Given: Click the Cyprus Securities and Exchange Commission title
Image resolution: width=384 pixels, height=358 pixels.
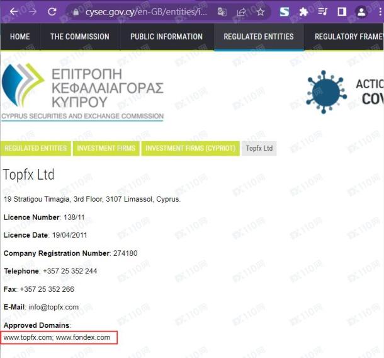Looking at the screenshot, I should (82, 116).
